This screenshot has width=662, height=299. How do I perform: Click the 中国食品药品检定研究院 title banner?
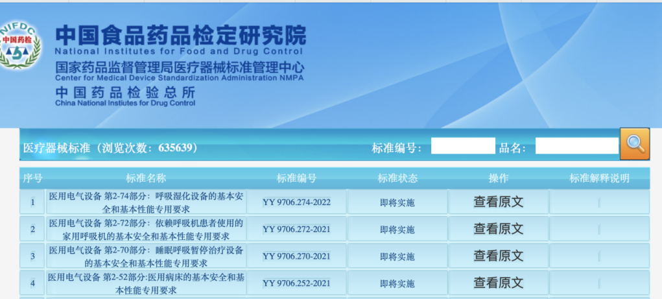180,36
